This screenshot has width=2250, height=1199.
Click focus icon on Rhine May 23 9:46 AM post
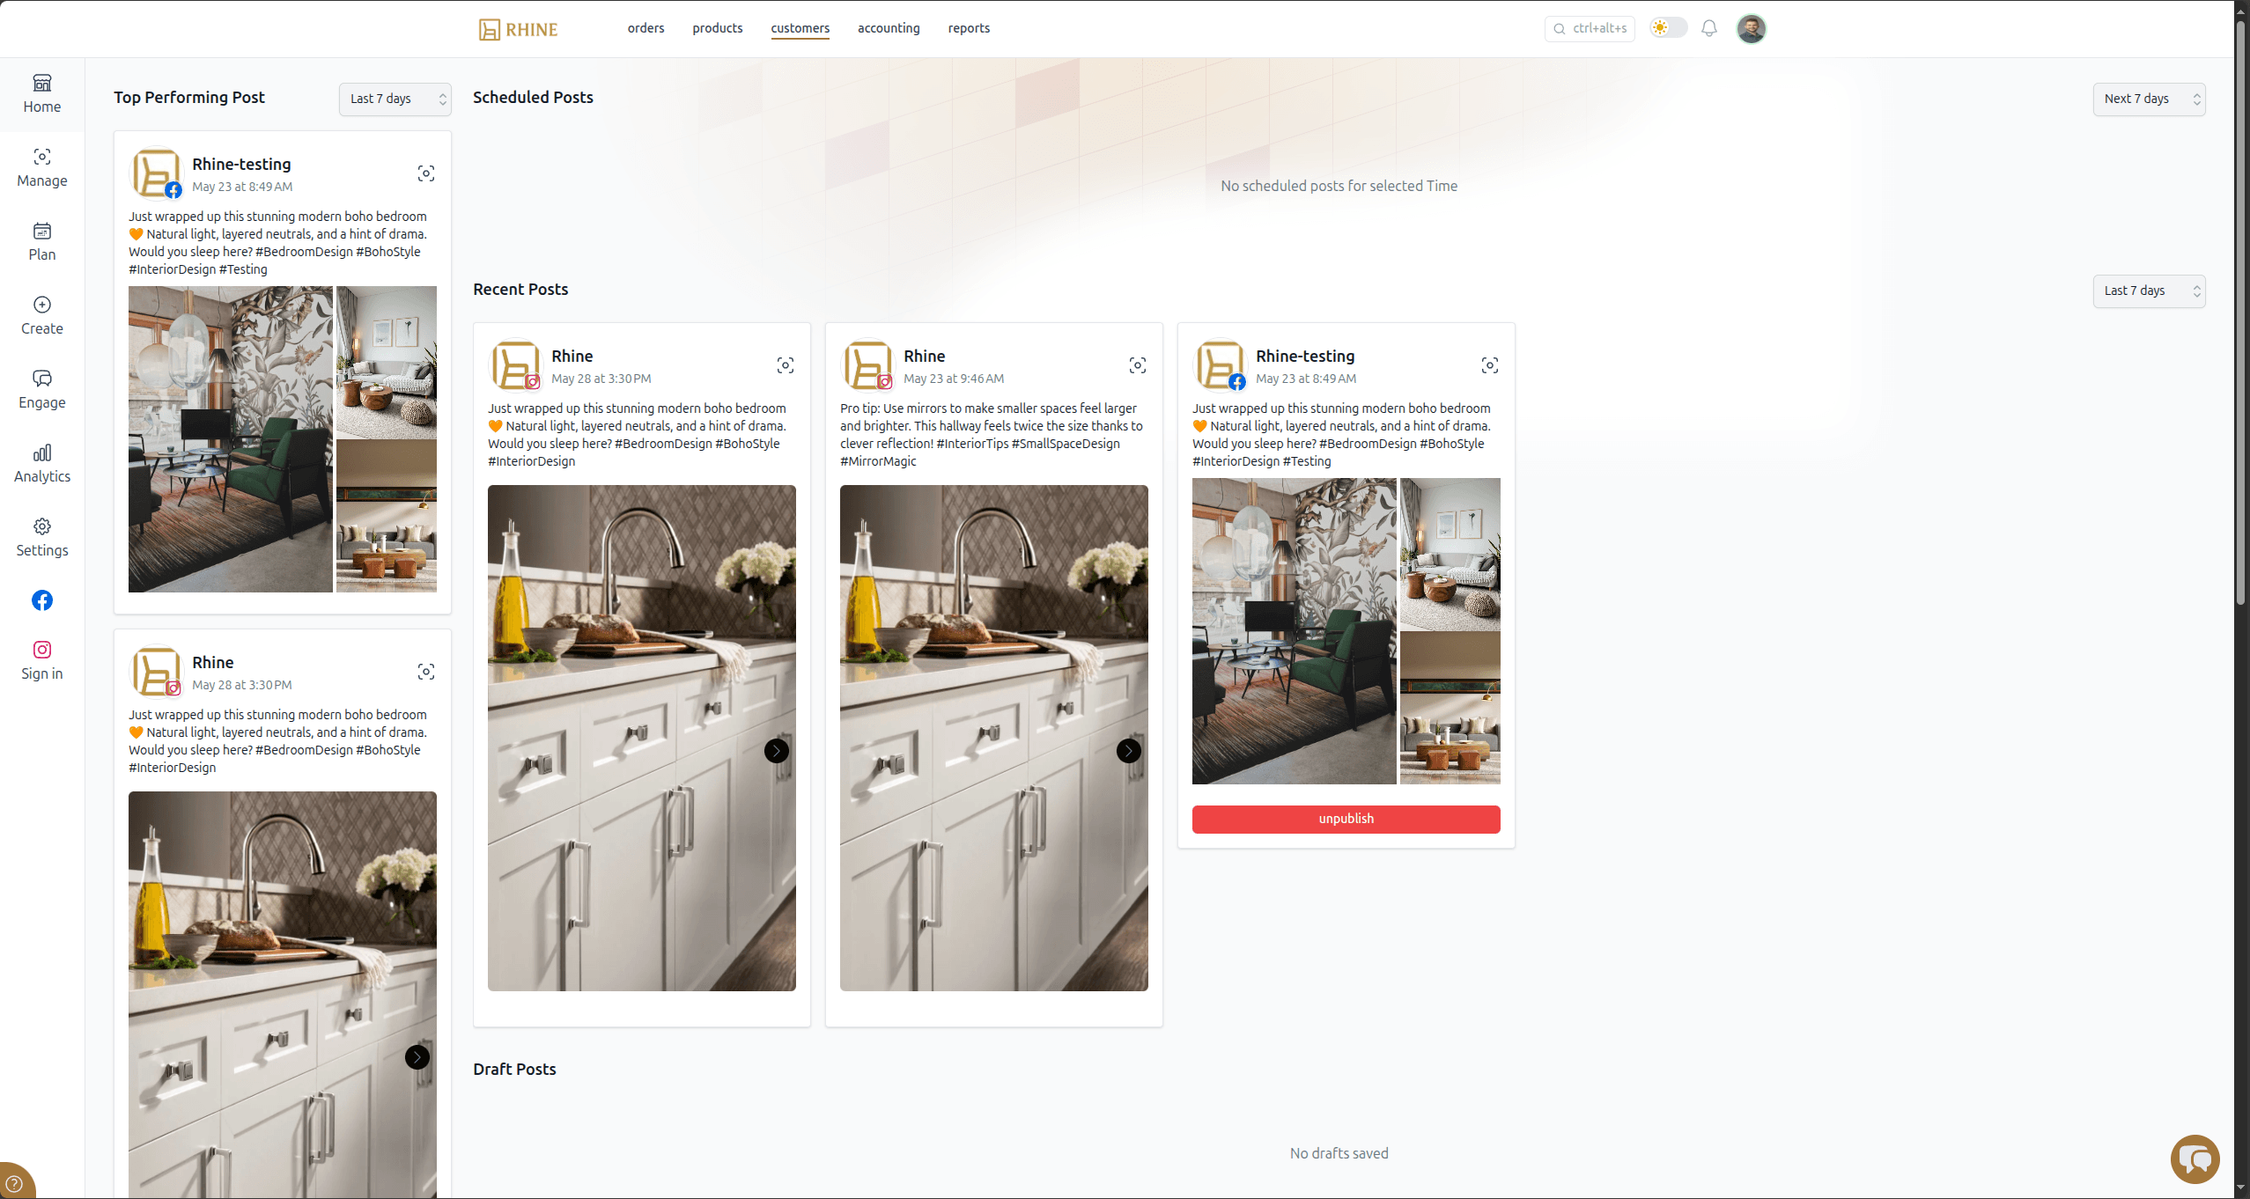pyautogui.click(x=1137, y=365)
